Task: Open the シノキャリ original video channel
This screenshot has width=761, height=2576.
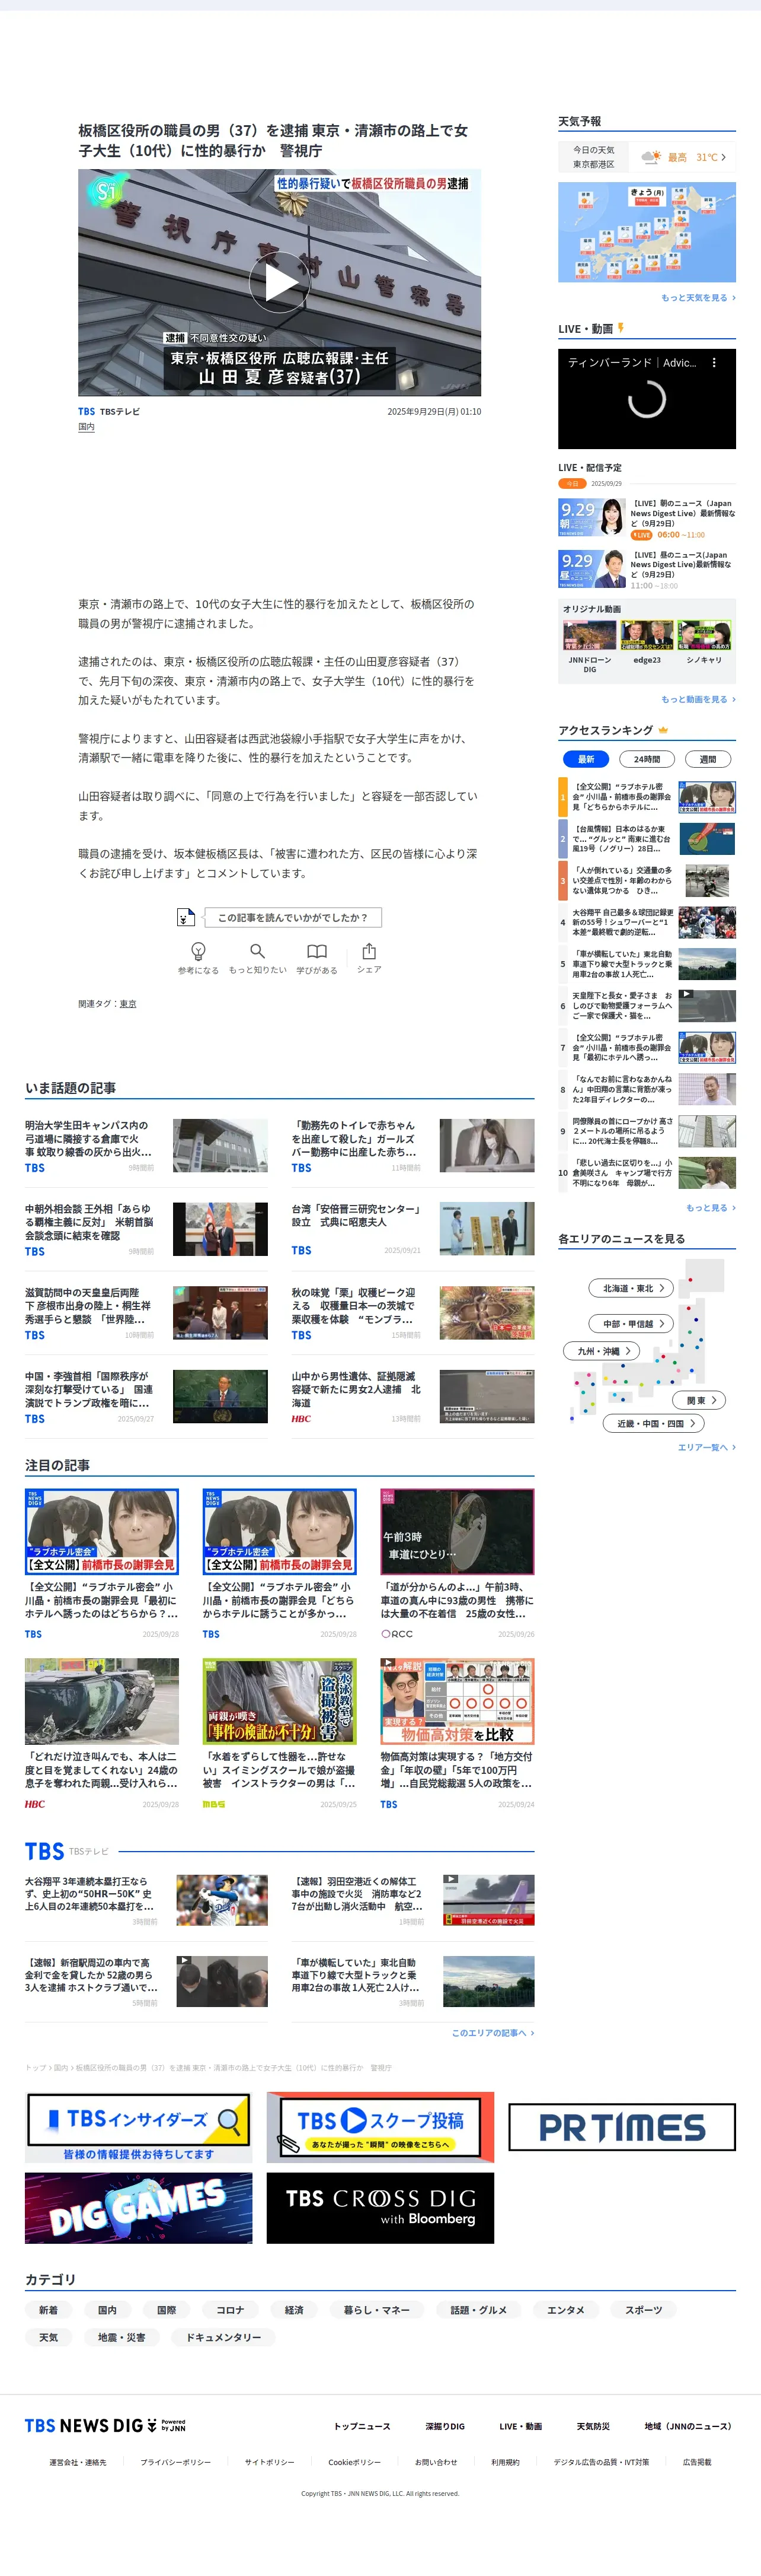Action: 704,643
